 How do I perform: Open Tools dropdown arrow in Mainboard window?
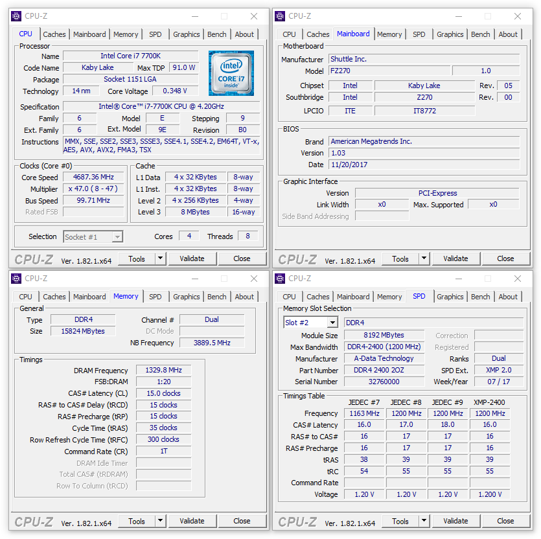pos(424,258)
